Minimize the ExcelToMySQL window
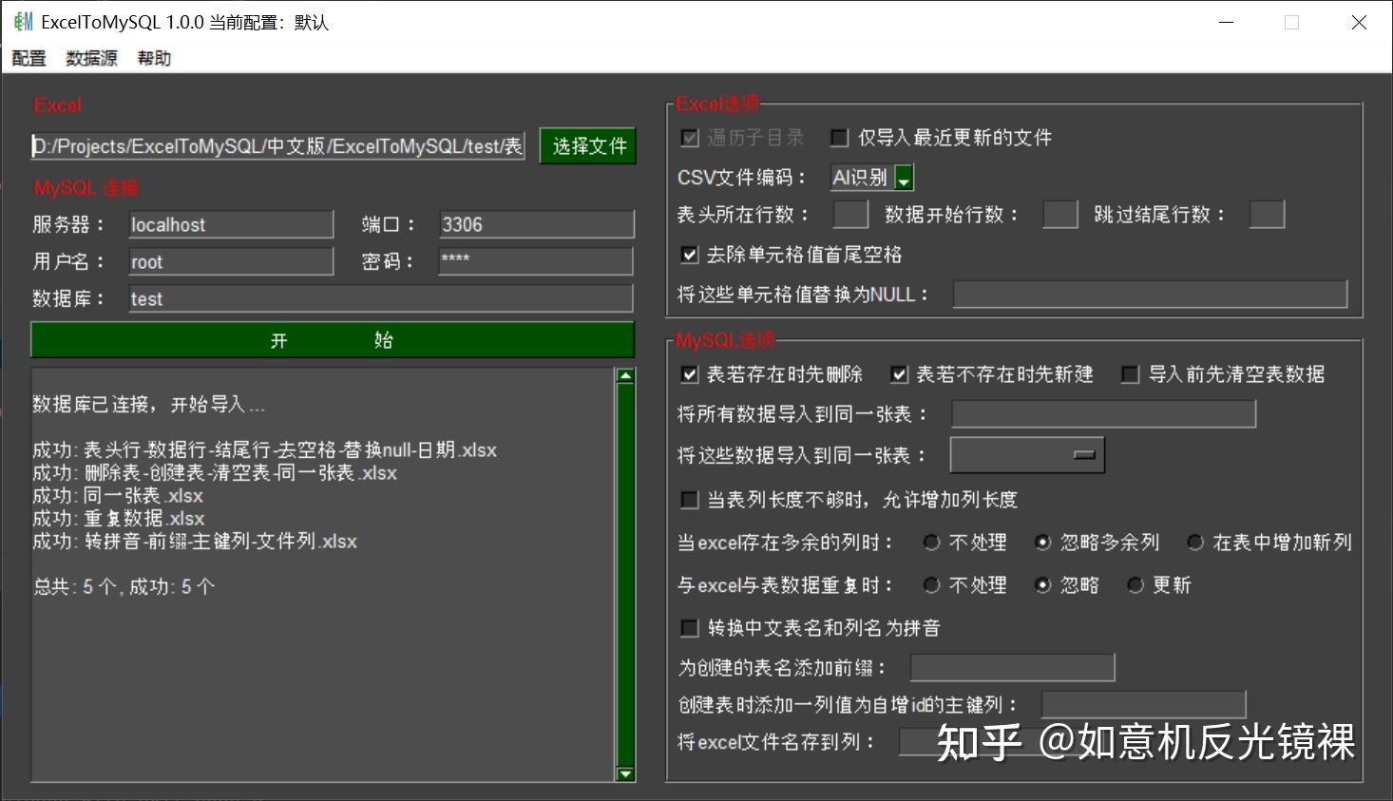Image resolution: width=1393 pixels, height=801 pixels. point(1227,22)
